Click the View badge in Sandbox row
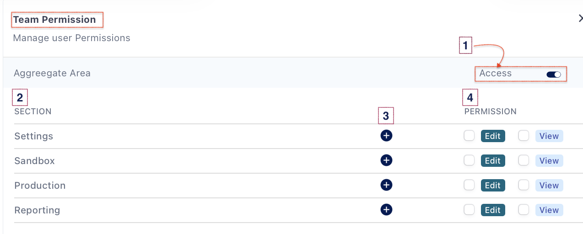The image size is (583, 234). [x=549, y=161]
